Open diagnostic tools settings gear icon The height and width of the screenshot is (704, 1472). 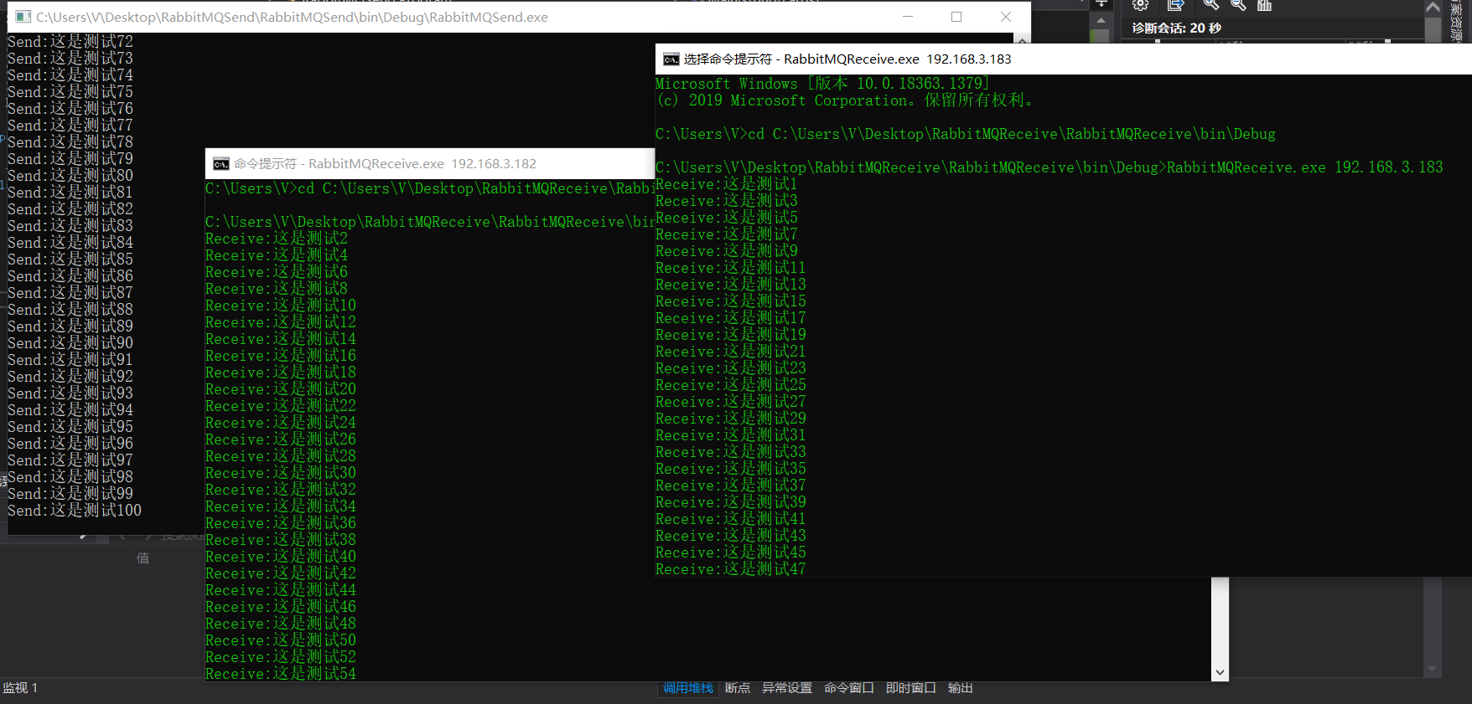(x=1140, y=5)
